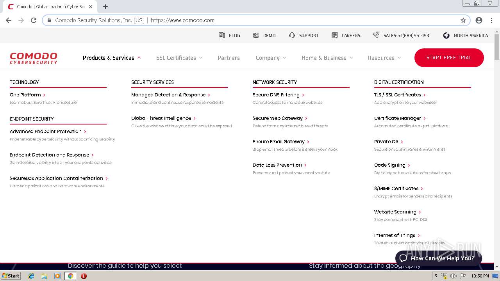Image resolution: width=500 pixels, height=281 pixels.
Task: Open TLS / SSL Certificates link
Action: point(400,95)
